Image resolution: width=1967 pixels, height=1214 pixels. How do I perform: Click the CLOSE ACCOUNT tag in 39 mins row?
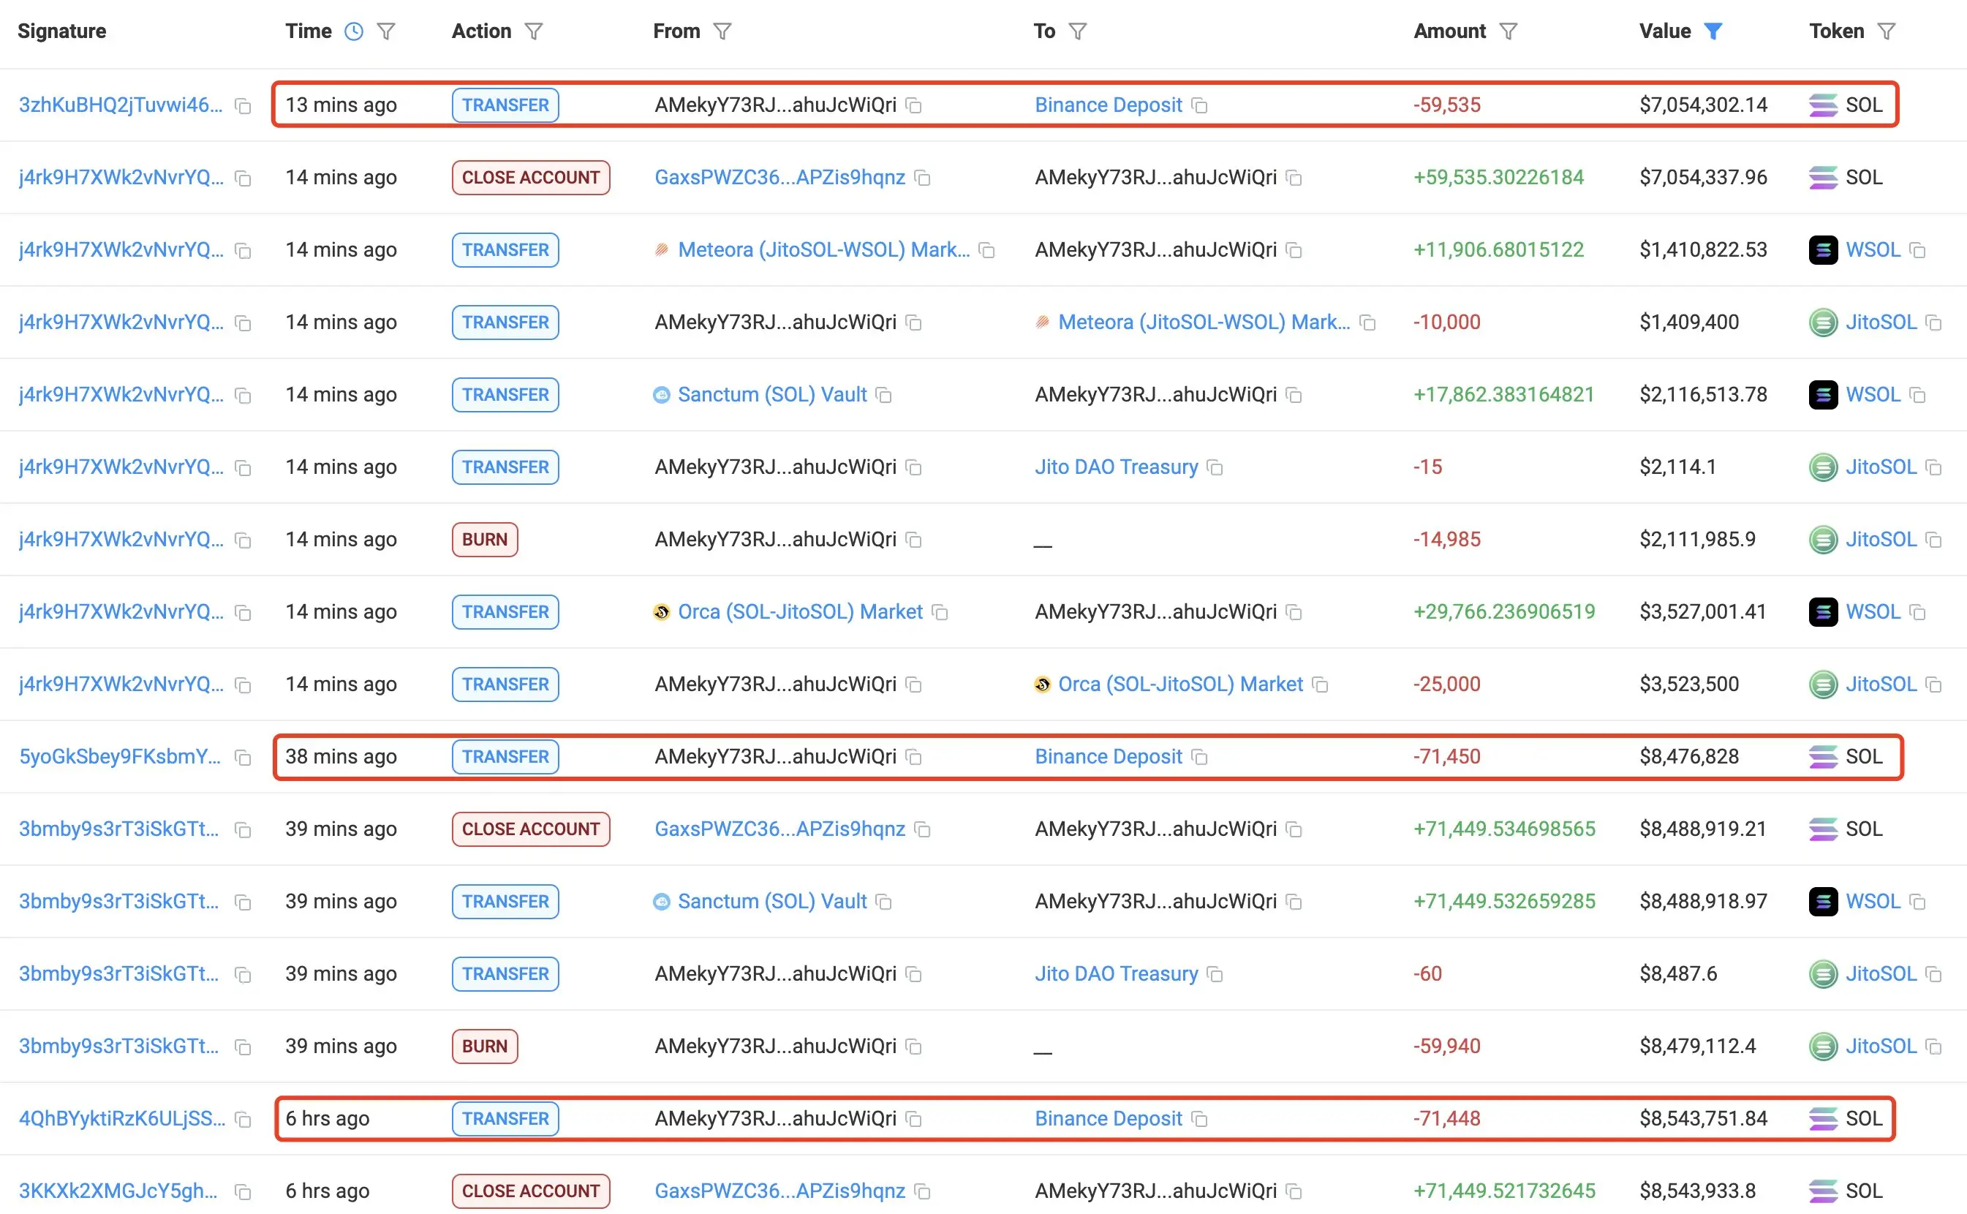pyautogui.click(x=531, y=829)
